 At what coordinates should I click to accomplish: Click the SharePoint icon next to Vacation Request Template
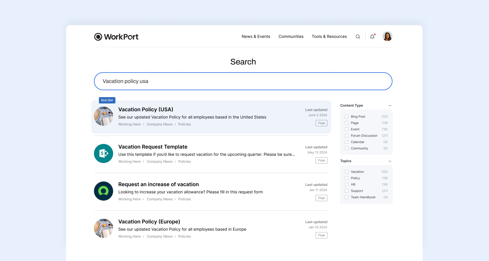coord(103,153)
